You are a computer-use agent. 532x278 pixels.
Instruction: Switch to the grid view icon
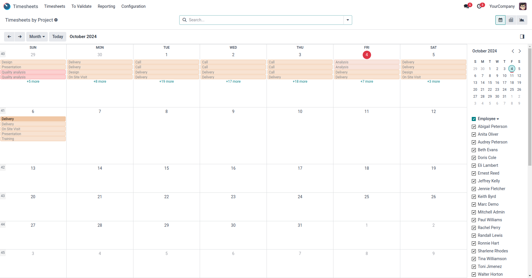click(x=511, y=20)
